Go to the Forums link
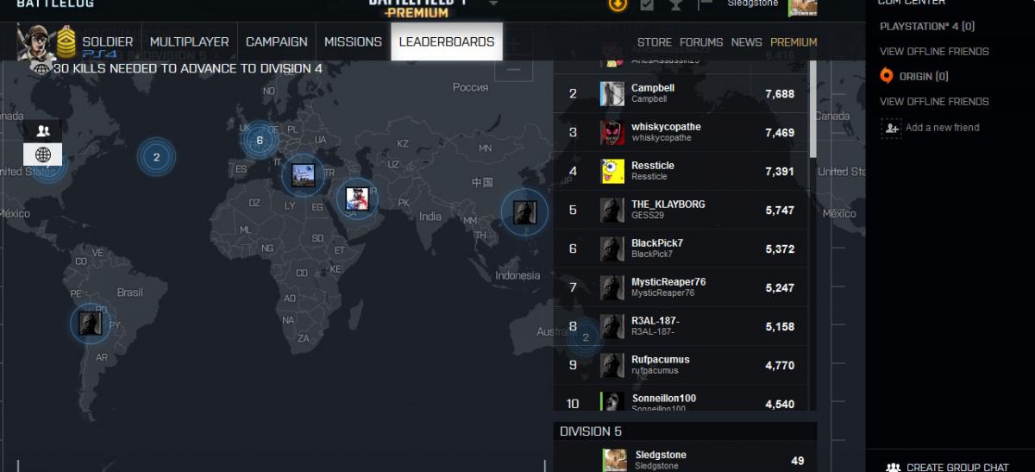The height and width of the screenshot is (472, 1035). 701,42
